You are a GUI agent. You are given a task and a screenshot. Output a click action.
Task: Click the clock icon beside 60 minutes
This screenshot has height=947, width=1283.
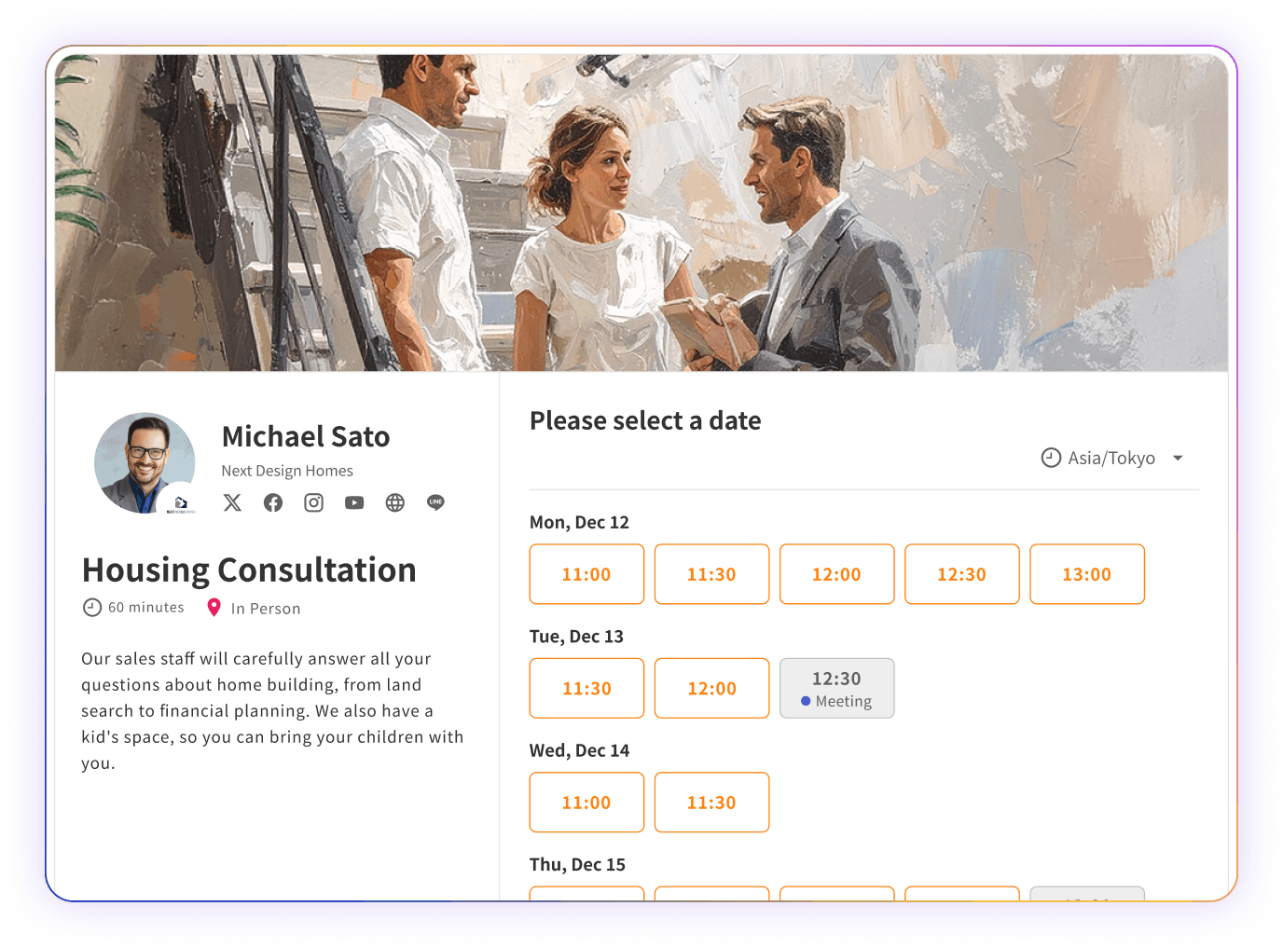point(91,607)
